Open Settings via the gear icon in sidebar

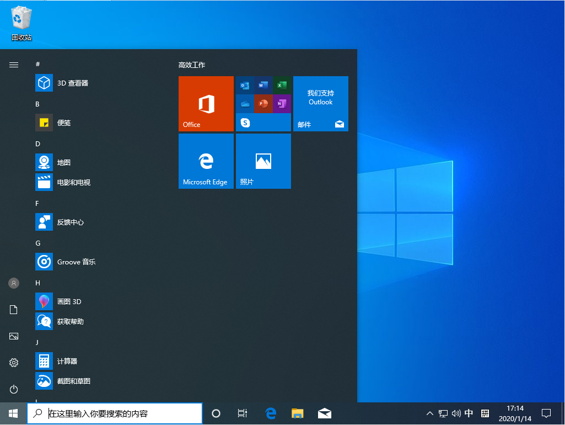(x=13, y=363)
